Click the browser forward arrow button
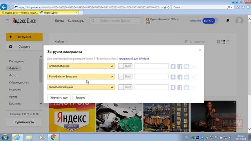The image size is (251, 141). click(x=11, y=7)
